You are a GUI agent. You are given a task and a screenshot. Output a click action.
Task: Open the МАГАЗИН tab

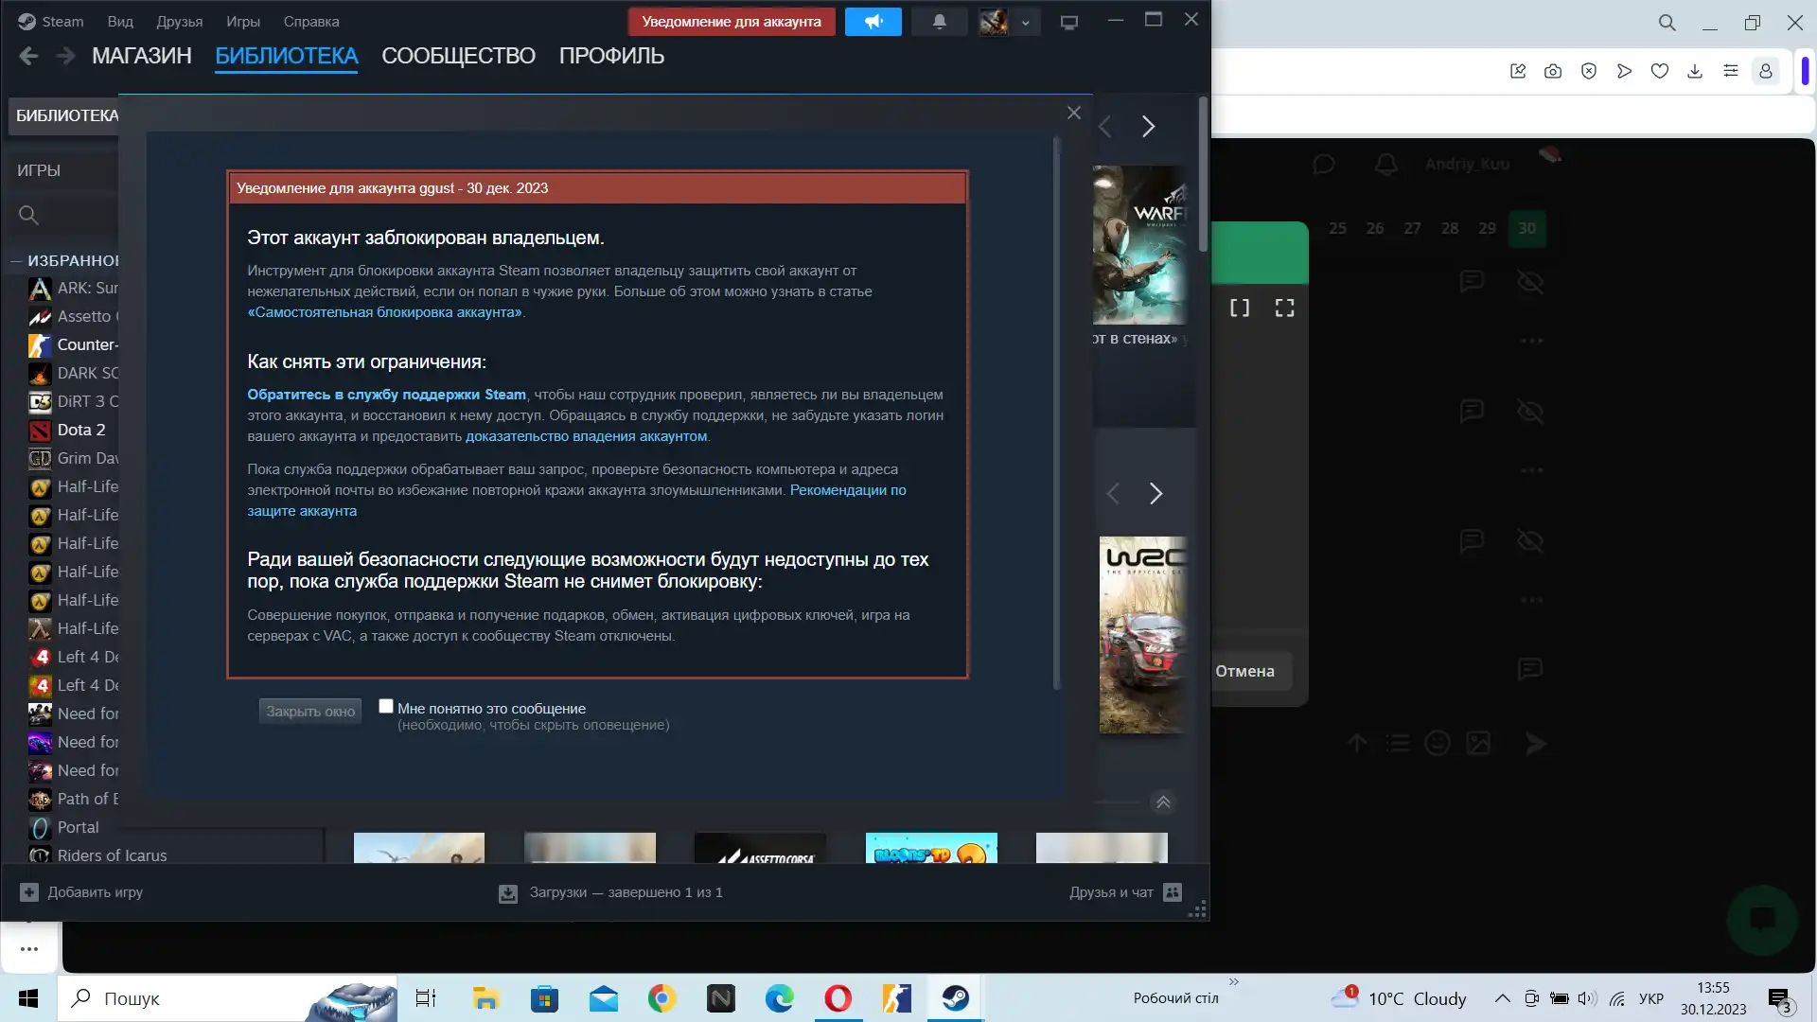[142, 56]
